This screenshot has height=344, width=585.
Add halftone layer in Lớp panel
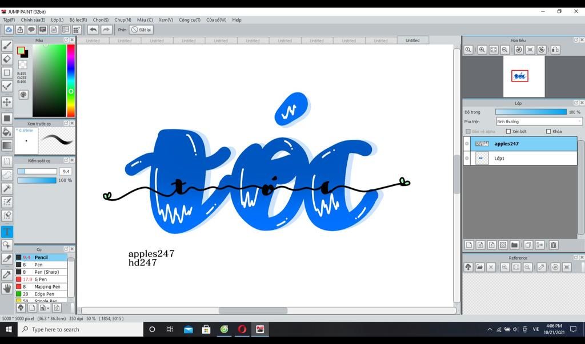coord(503,245)
